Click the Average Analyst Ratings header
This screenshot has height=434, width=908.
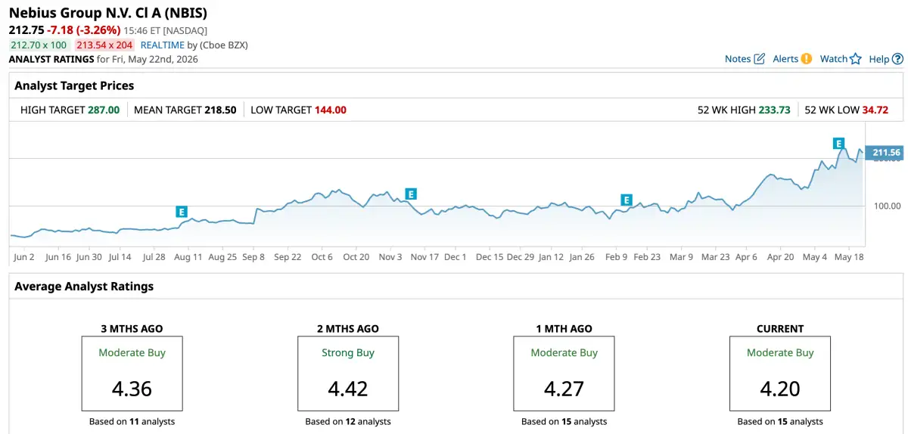pyautogui.click(x=84, y=287)
